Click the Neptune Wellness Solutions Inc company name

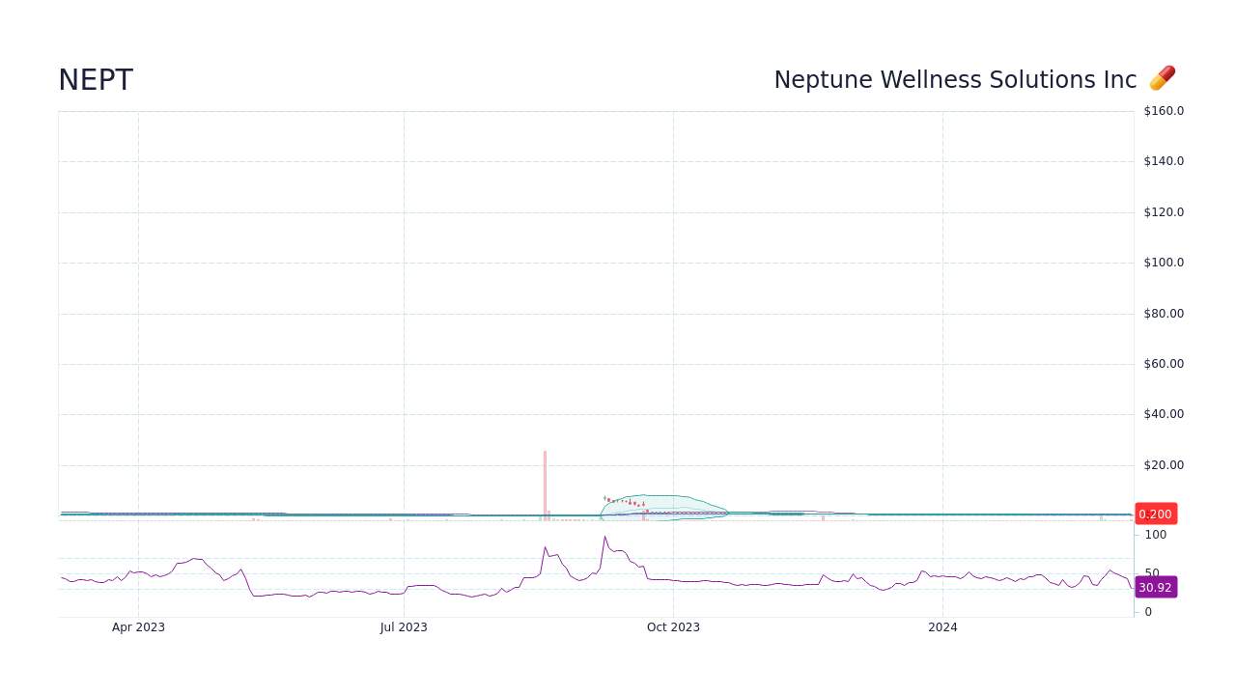pyautogui.click(x=955, y=80)
